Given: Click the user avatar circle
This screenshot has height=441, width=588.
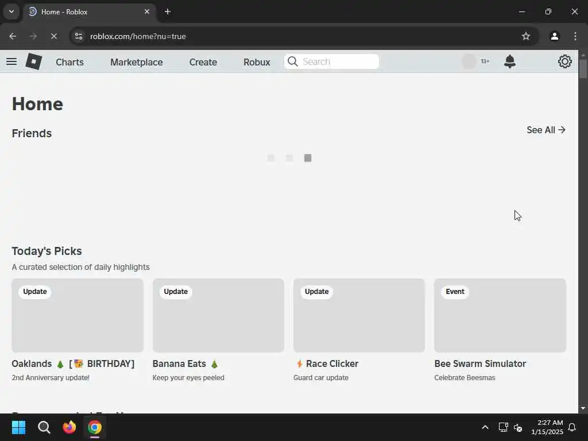Looking at the screenshot, I should (469, 61).
